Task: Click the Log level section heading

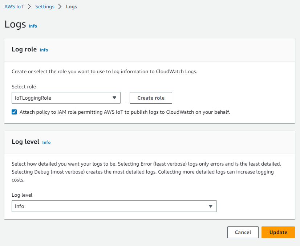Action: click(25, 142)
